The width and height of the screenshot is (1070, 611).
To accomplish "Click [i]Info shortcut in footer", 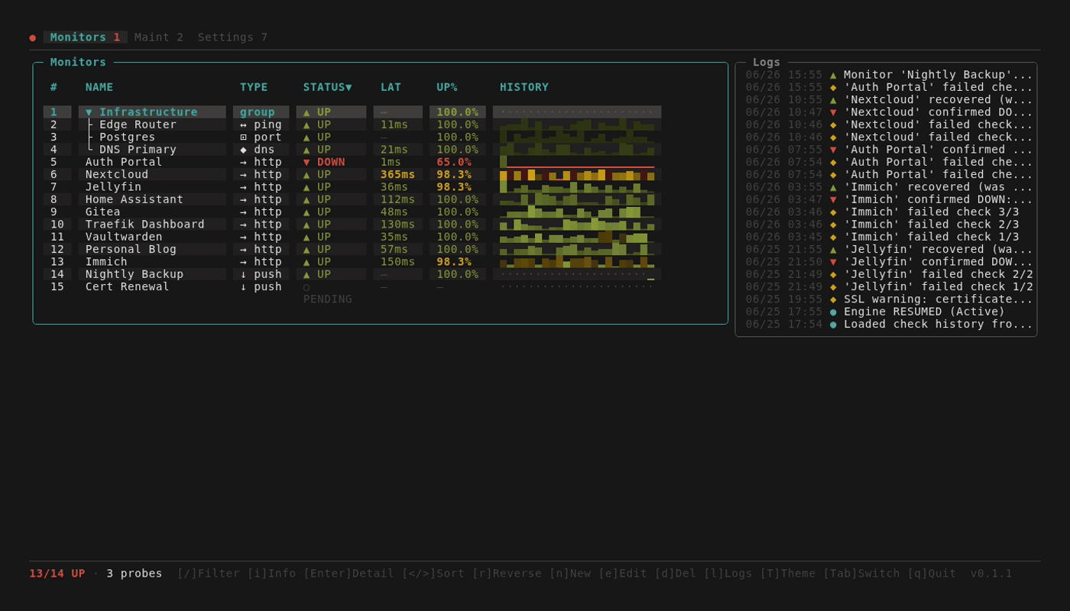I will (271, 574).
